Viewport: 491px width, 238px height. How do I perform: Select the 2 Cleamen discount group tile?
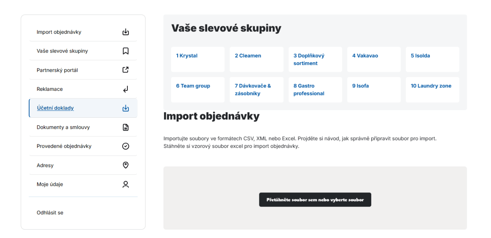pos(256,59)
